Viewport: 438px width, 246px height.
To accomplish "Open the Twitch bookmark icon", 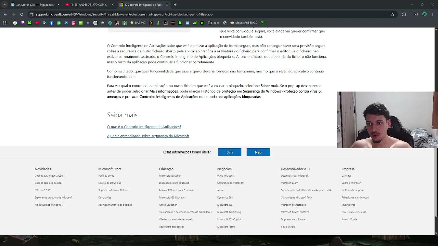I will [x=22, y=23].
